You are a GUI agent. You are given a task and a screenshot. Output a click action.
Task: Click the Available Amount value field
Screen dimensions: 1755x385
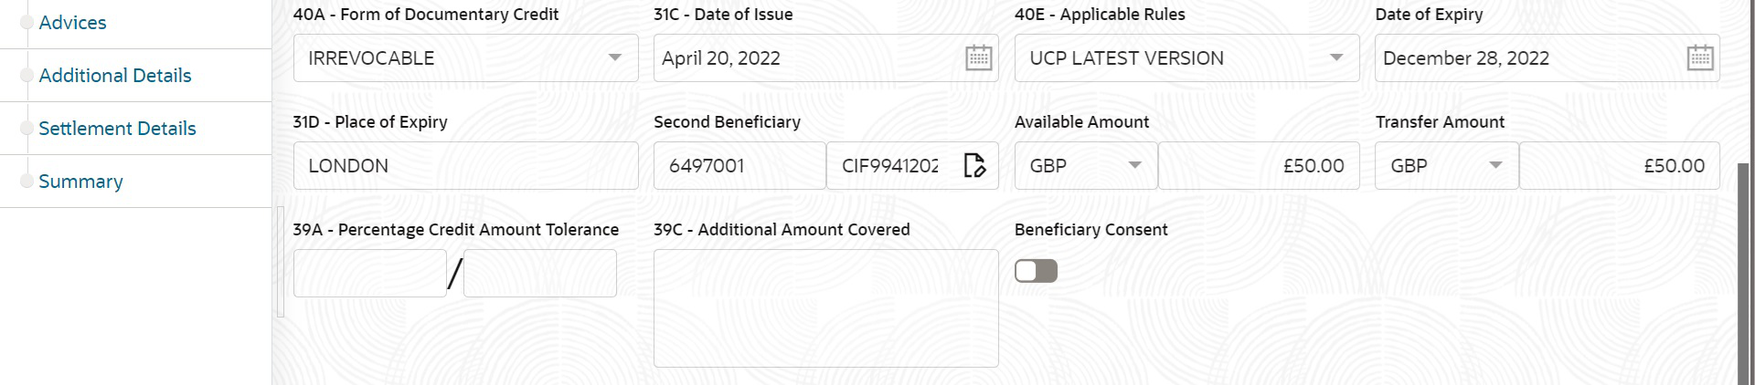pos(1258,166)
